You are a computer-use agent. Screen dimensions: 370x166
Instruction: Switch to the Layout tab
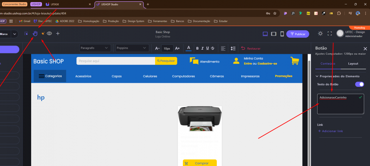(353, 64)
